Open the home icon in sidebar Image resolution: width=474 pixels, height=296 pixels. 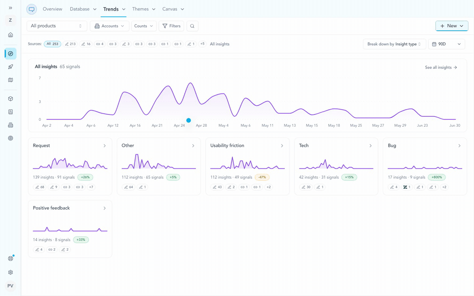(10, 35)
